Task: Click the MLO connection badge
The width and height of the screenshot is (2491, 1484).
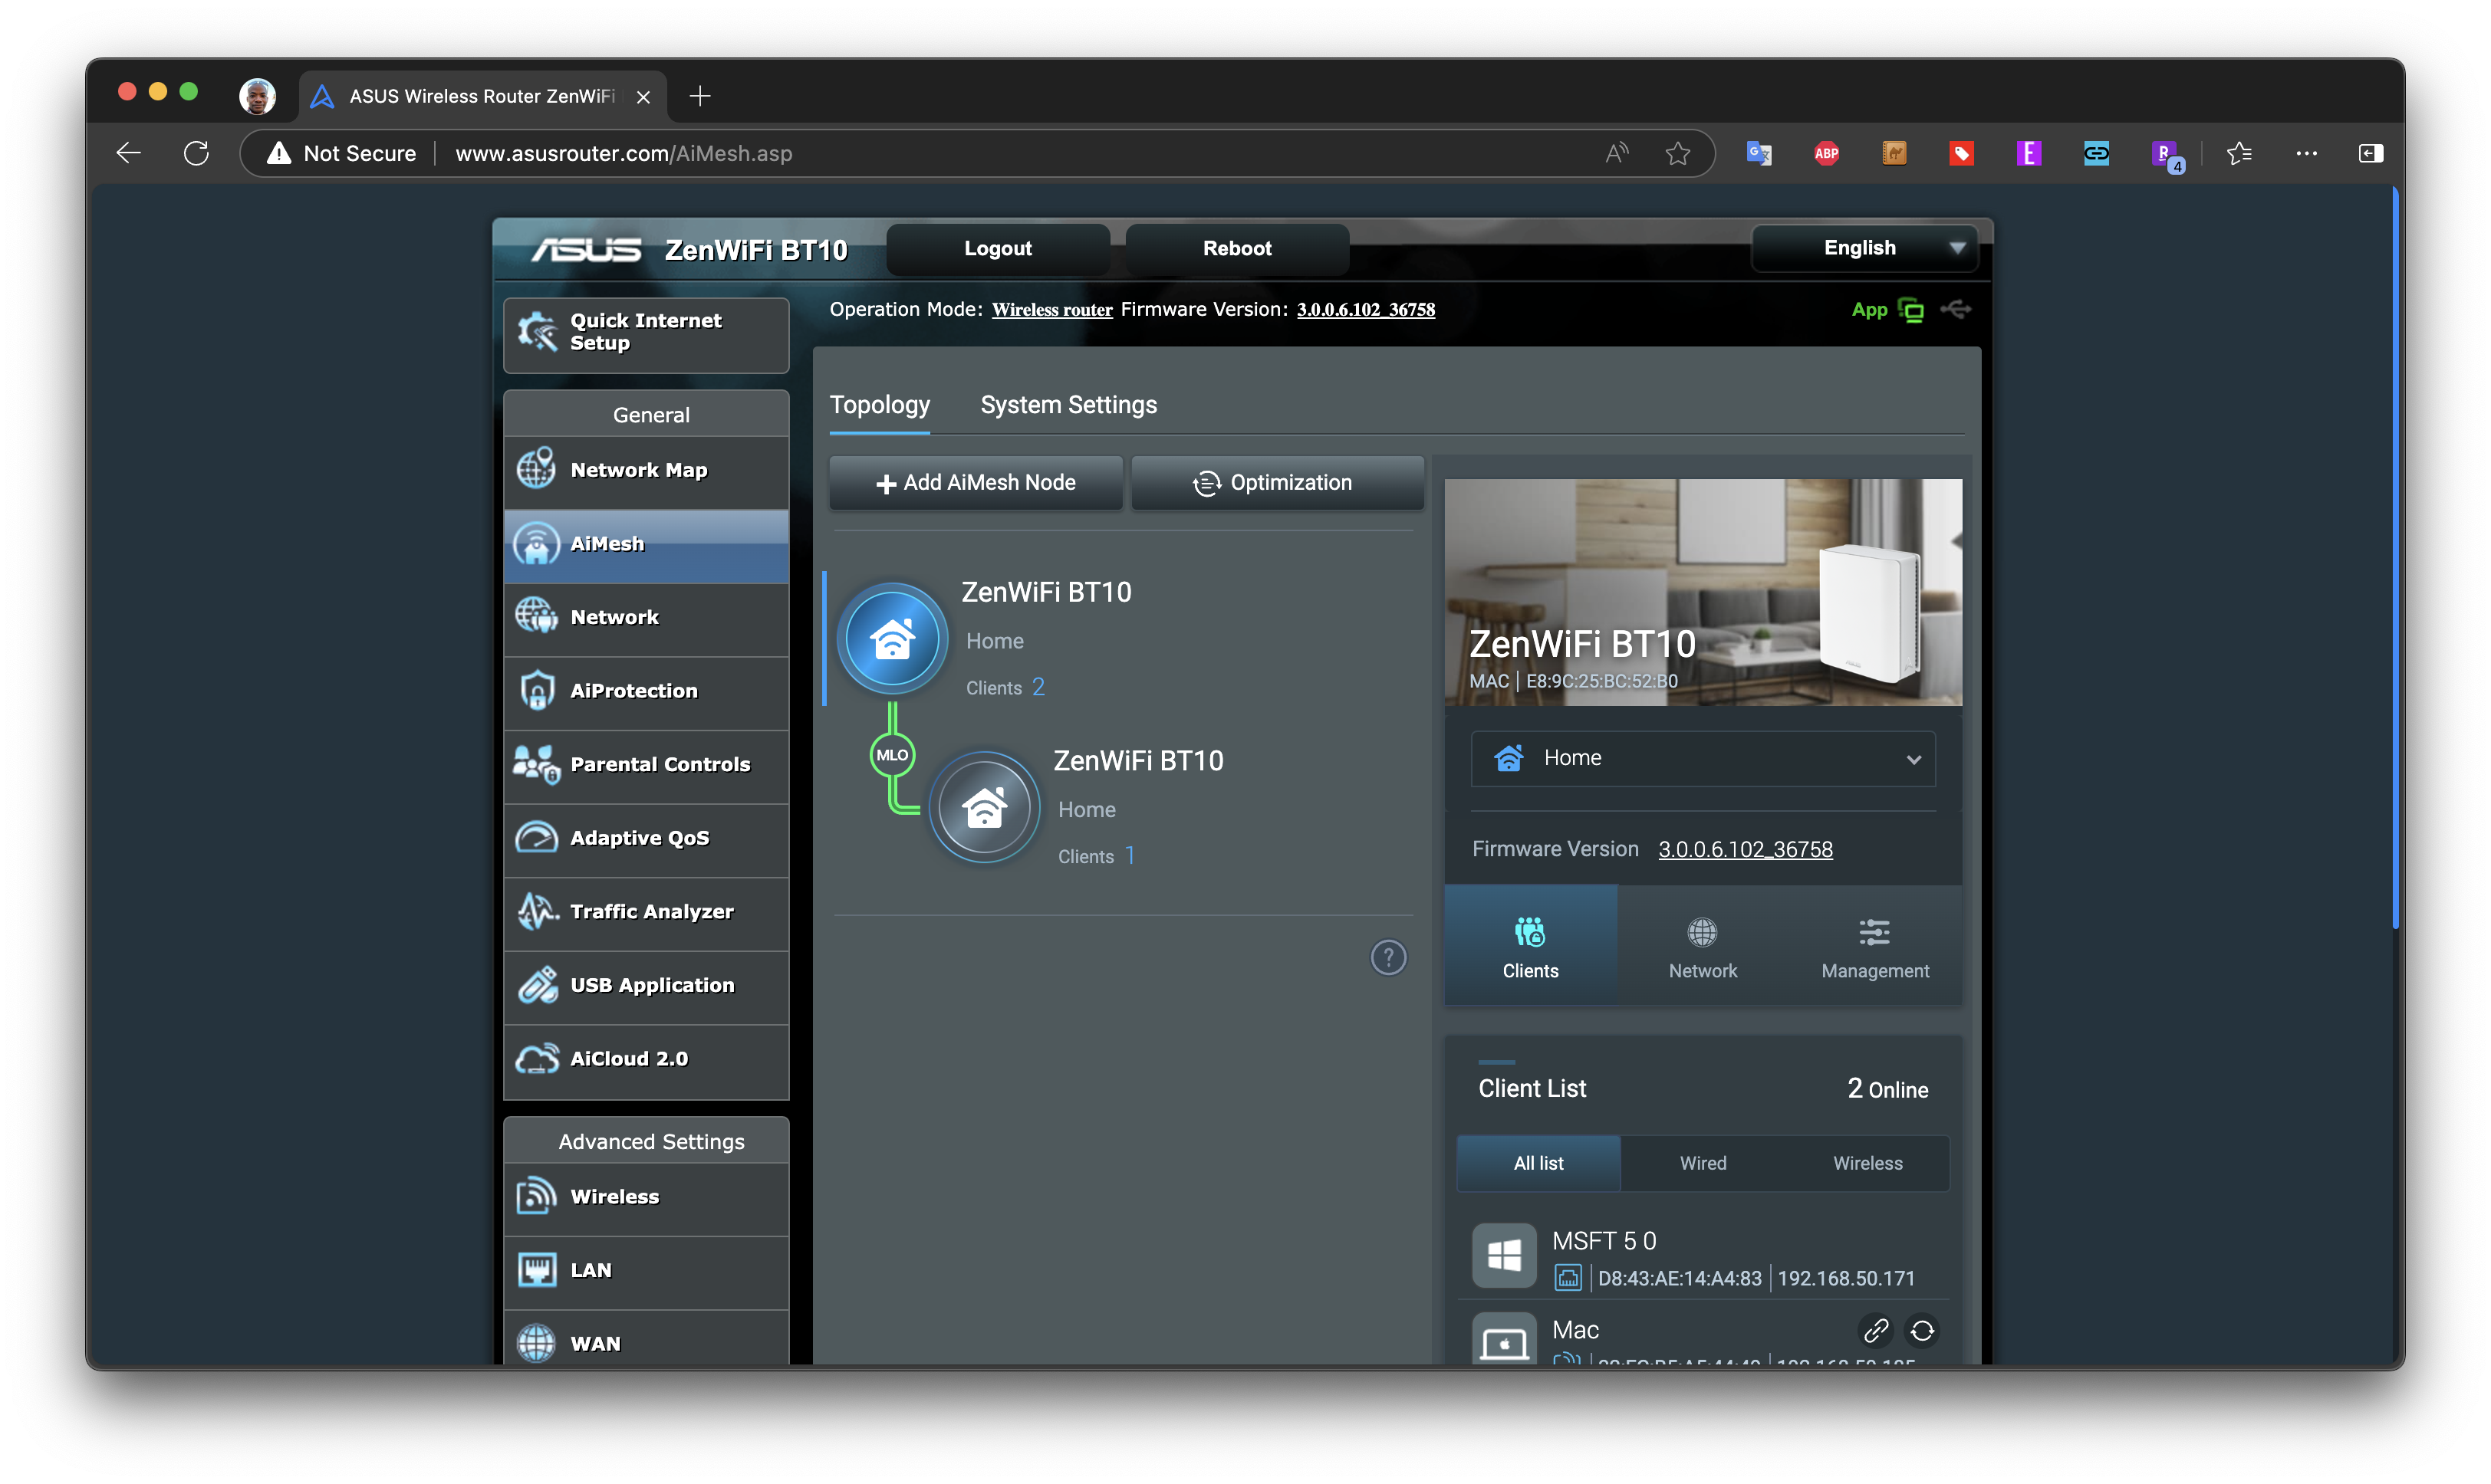Action: (x=891, y=755)
